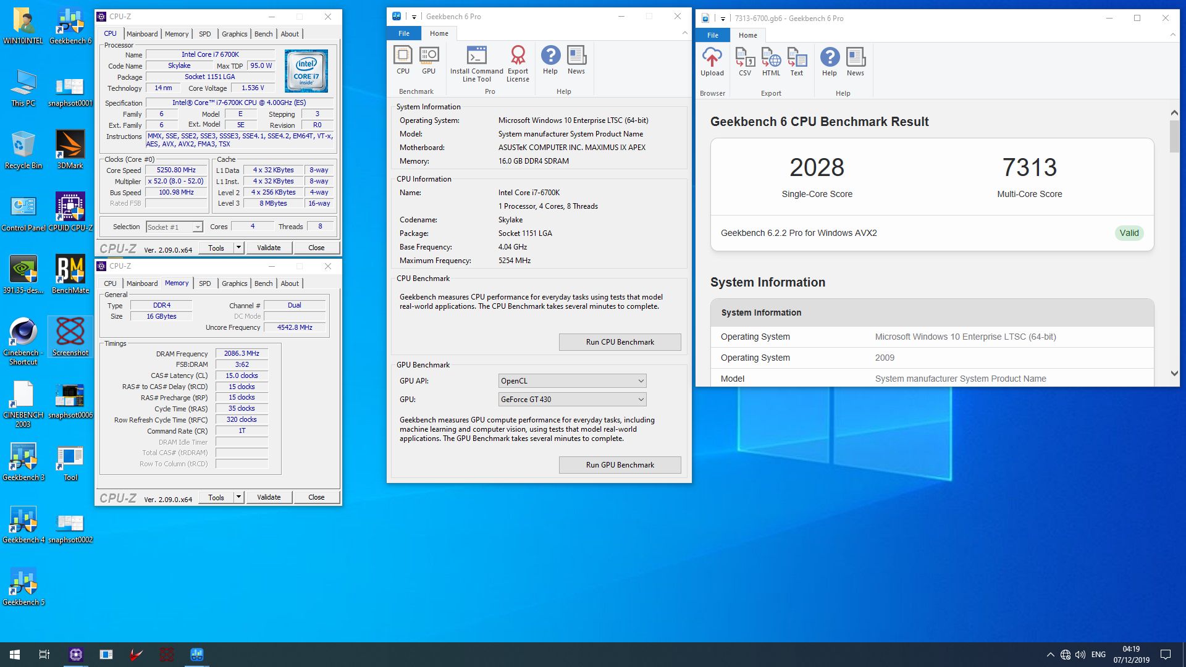Open the BenchMate desktop shortcut
Screen dimensions: 1186x667
[70, 274]
